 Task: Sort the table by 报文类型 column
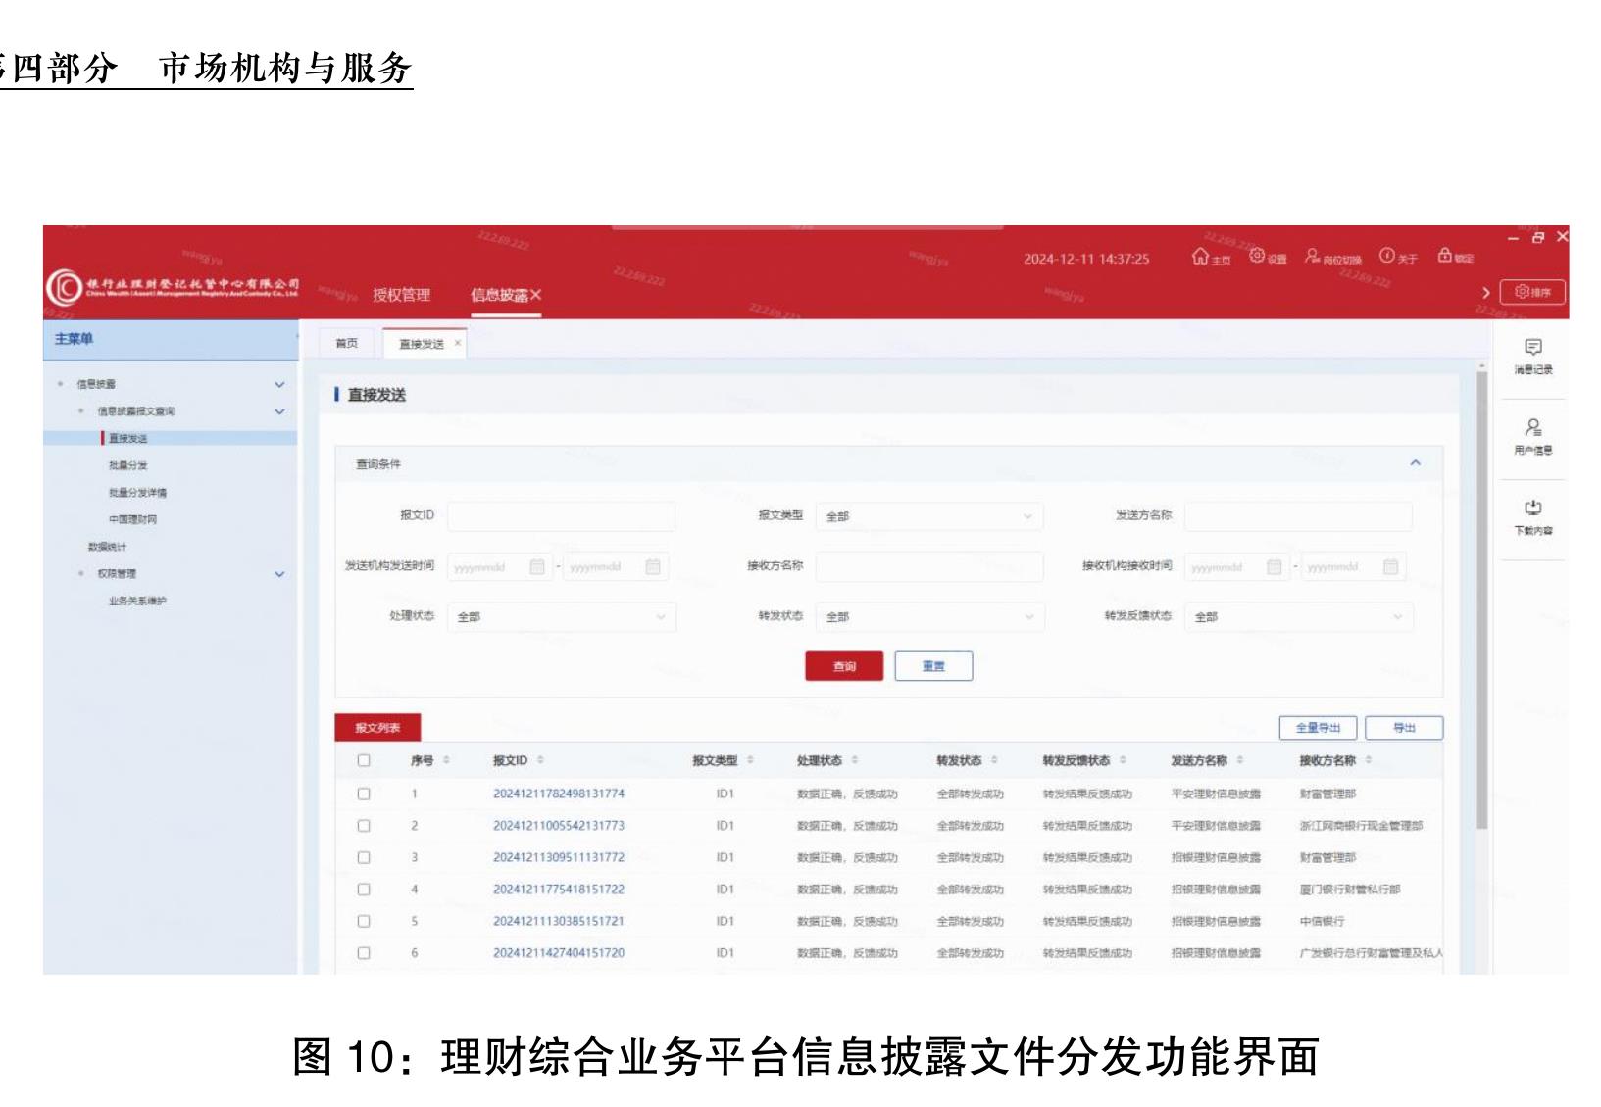pyautogui.click(x=750, y=761)
